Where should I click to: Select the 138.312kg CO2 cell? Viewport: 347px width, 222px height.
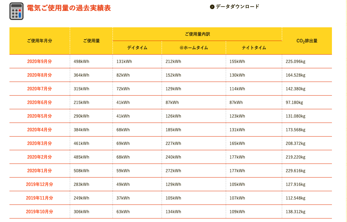coord(307,211)
